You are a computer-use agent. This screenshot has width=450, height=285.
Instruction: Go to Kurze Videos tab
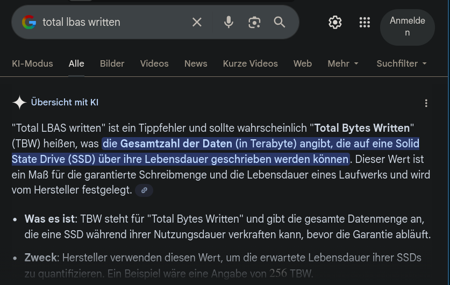click(250, 63)
